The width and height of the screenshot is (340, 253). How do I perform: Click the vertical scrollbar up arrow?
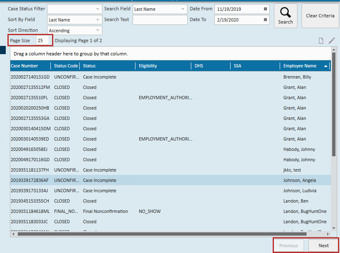pyautogui.click(x=334, y=50)
